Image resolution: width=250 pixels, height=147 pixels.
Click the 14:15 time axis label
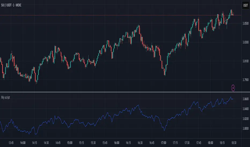point(34,143)
